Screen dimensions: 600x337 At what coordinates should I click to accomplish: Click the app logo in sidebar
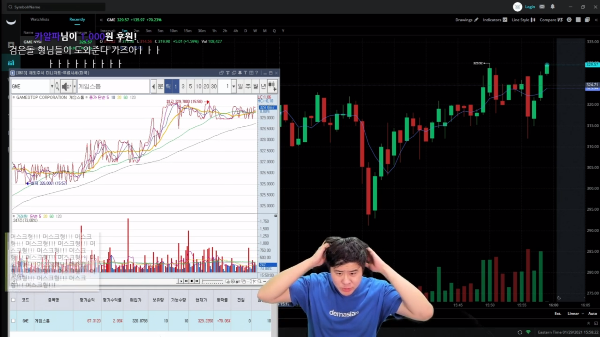[11, 22]
